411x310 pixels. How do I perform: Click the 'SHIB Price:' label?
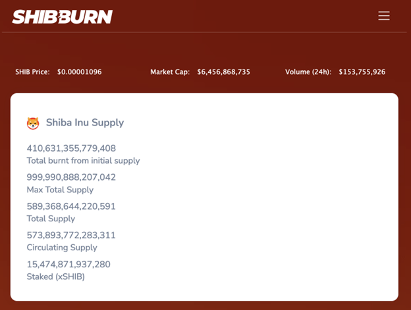[x=32, y=72]
